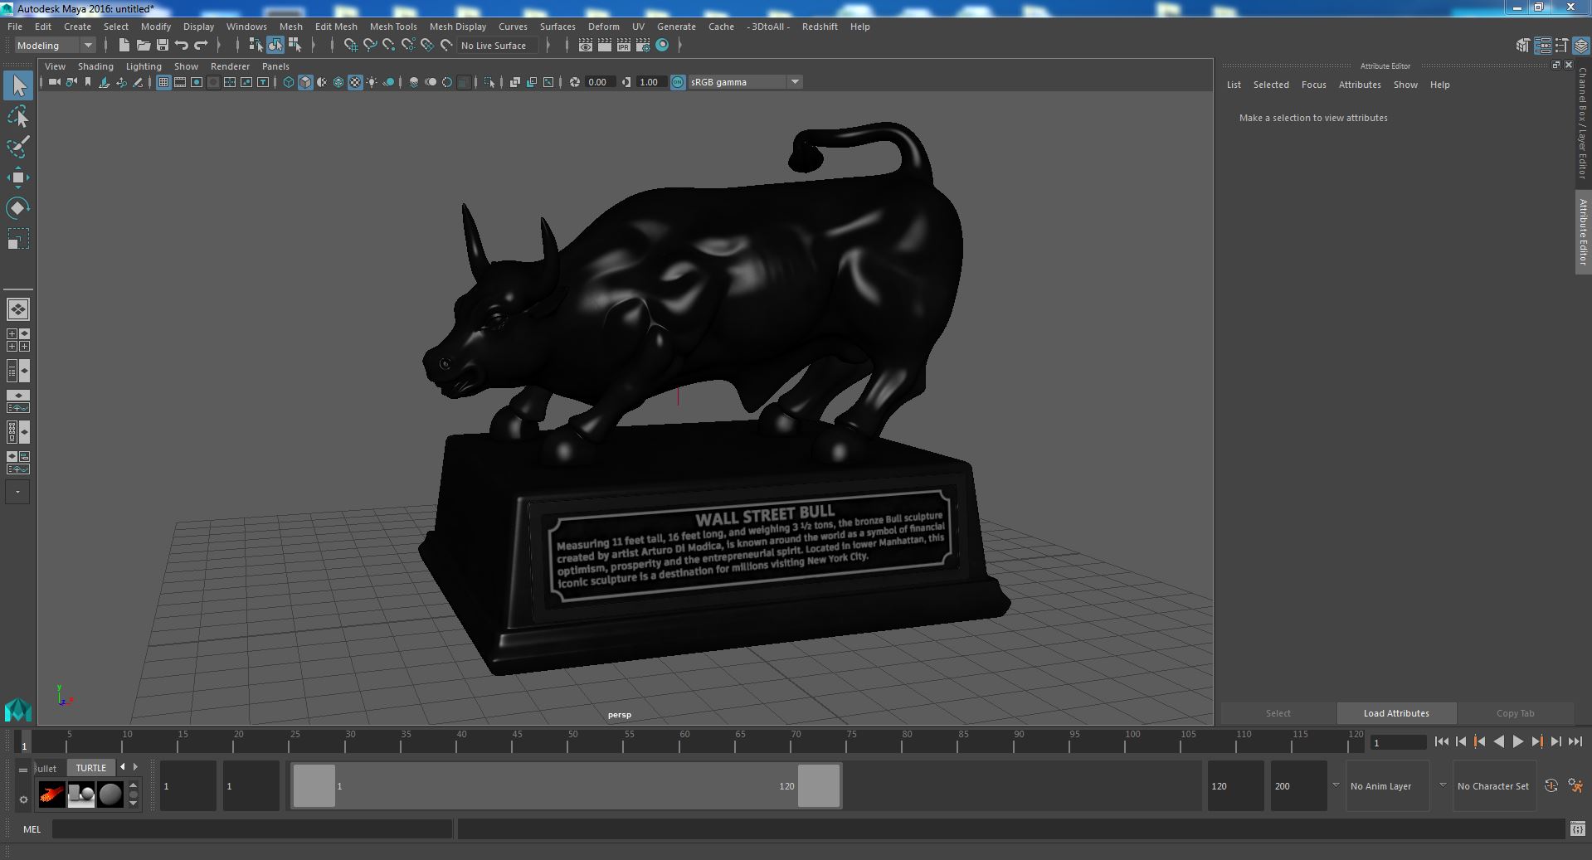The image size is (1592, 860).
Task: Open the Redshift menu
Action: 820,27
